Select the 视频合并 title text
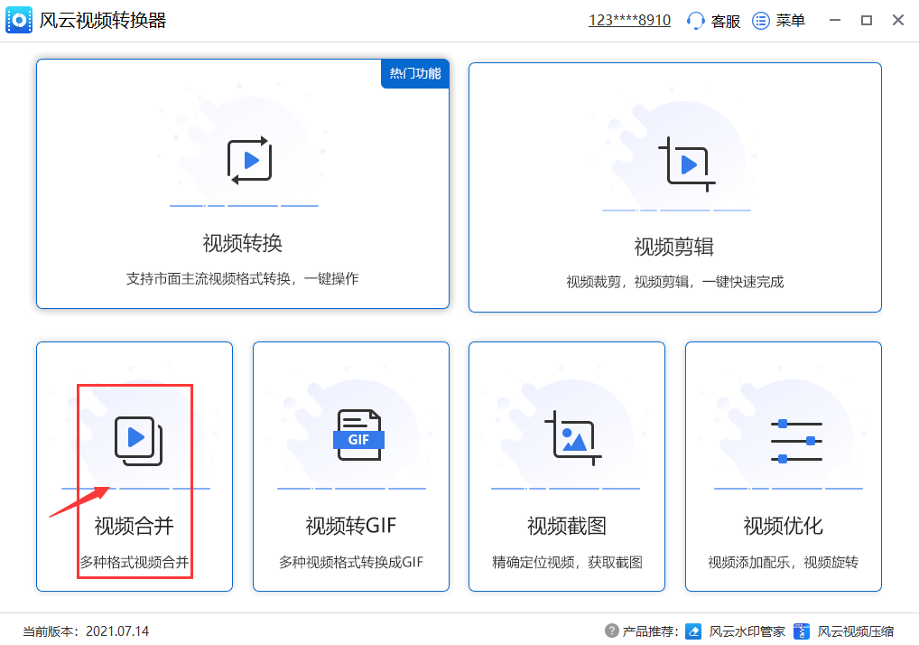The width and height of the screenshot is (919, 645). [x=135, y=526]
